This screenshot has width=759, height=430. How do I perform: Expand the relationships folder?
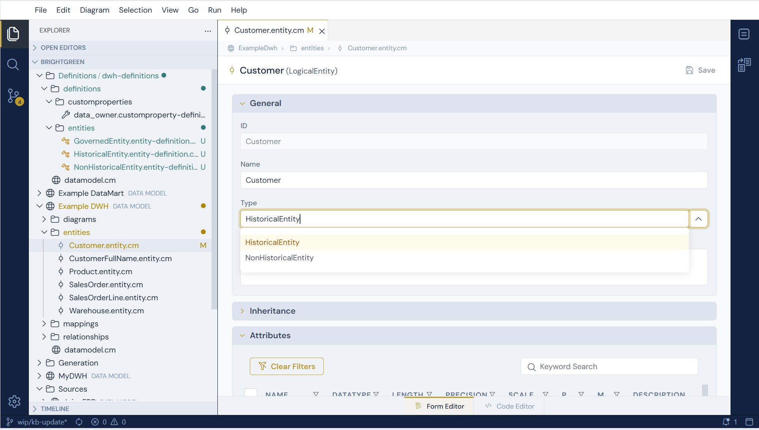click(44, 337)
